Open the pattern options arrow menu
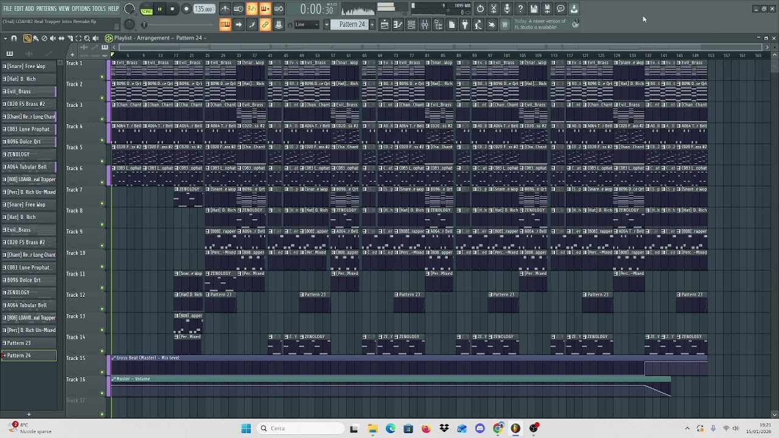The width and height of the screenshot is (779, 438). point(327,24)
